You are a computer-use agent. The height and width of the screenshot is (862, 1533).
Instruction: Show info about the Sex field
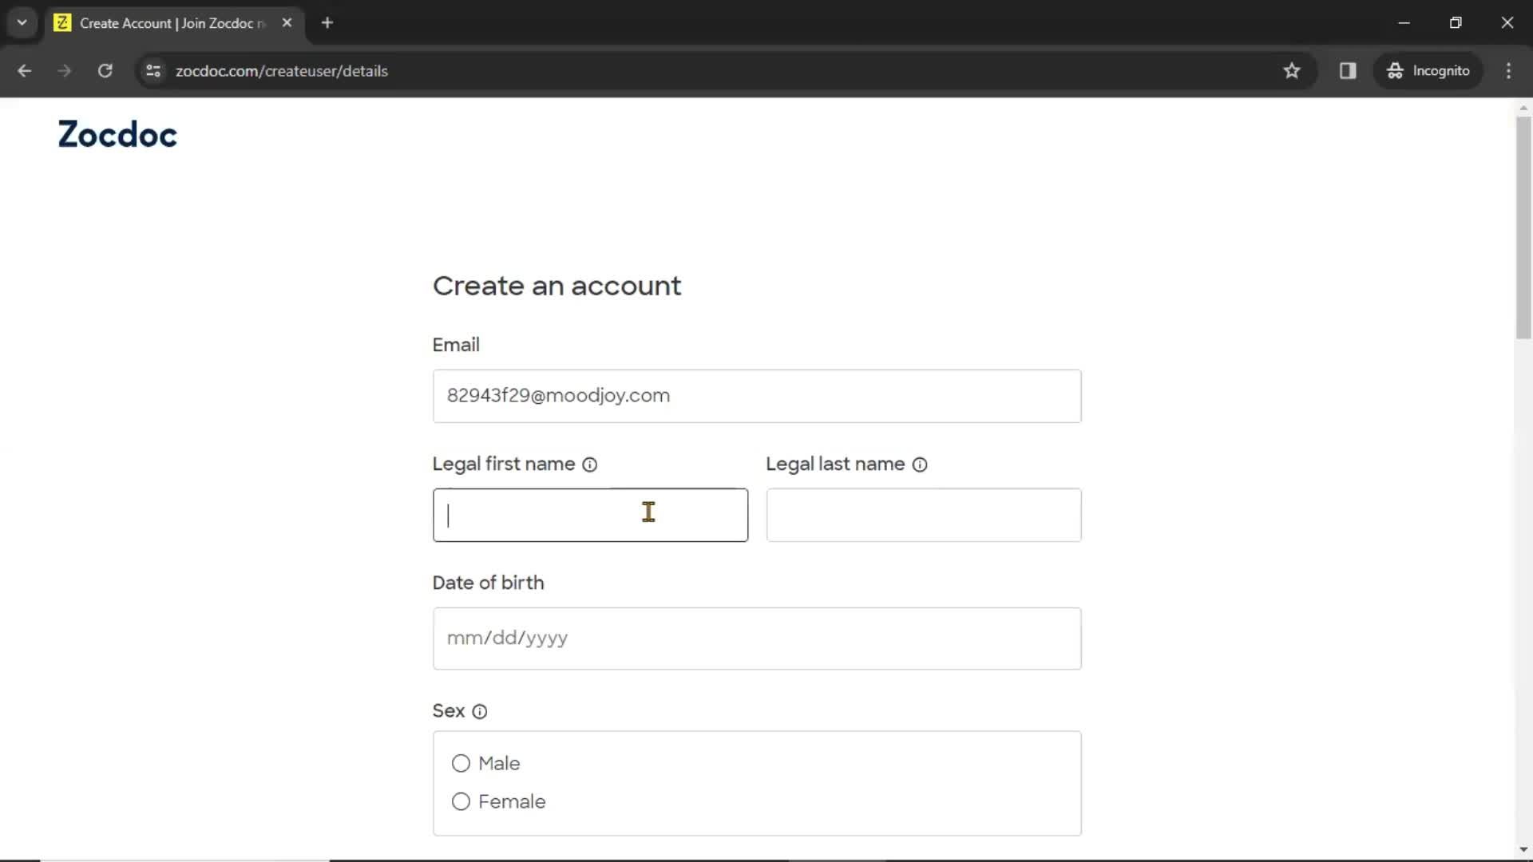tap(480, 711)
